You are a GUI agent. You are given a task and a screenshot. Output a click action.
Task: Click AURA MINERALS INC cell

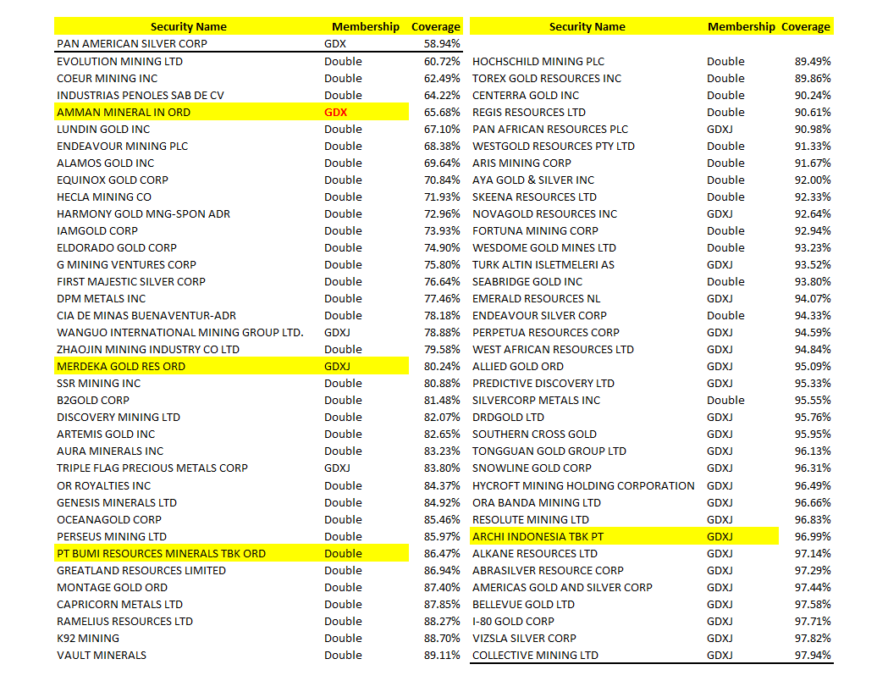point(110,451)
